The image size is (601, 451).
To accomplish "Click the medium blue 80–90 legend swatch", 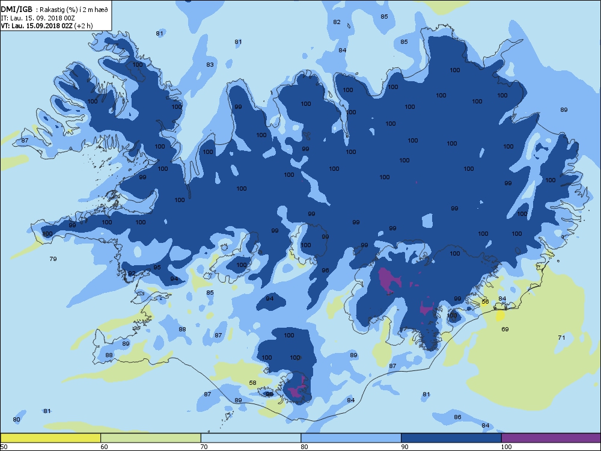I will pyautogui.click(x=351, y=438).
